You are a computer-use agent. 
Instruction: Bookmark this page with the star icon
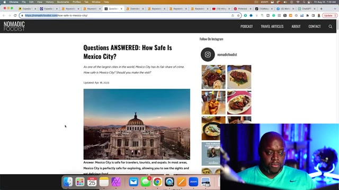click(238, 15)
